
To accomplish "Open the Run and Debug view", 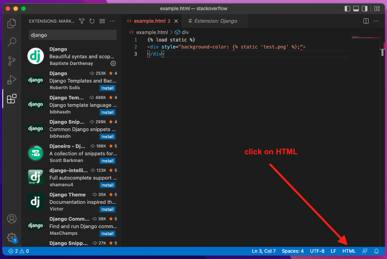I will click(x=12, y=79).
